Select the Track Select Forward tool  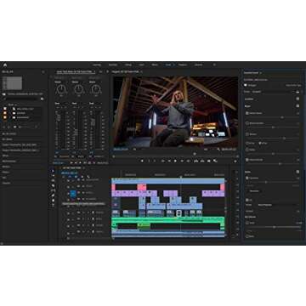point(53,176)
